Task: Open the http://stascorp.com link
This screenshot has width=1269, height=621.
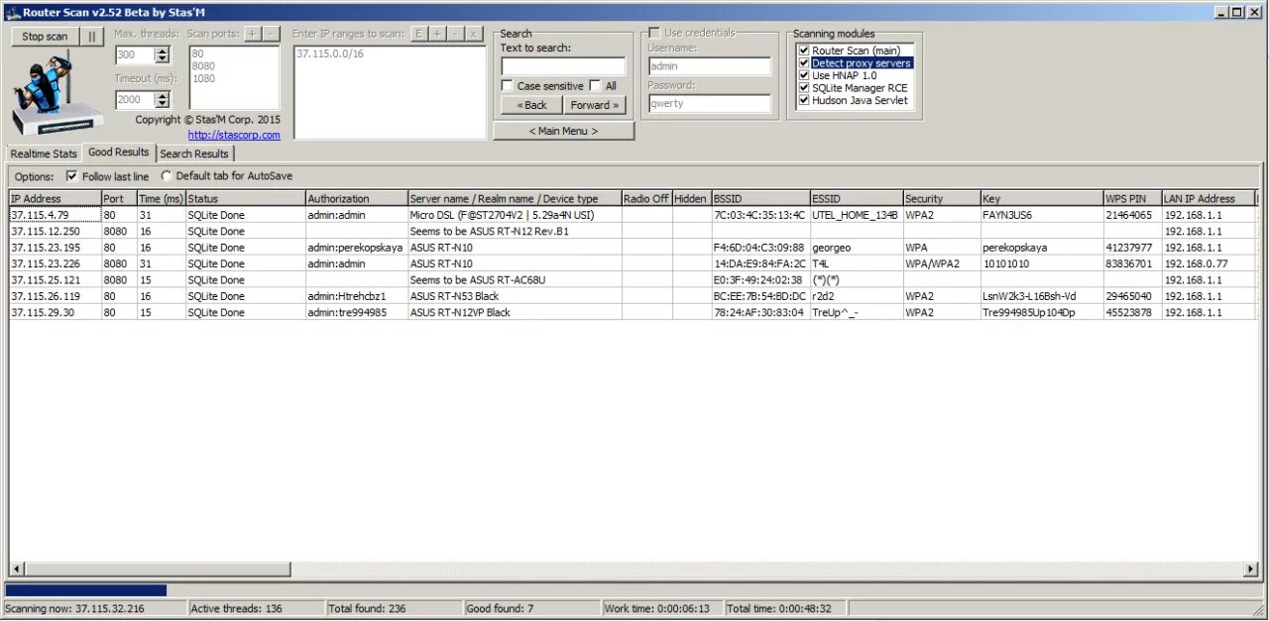Action: (x=234, y=135)
